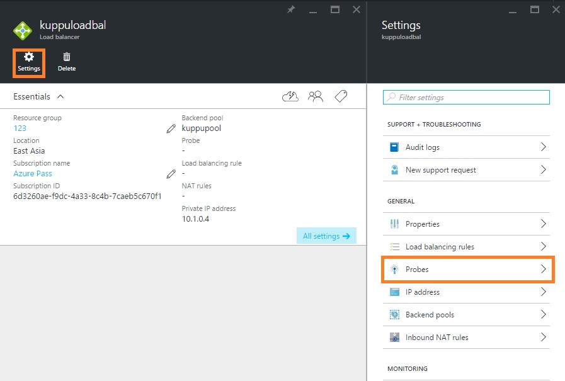Open the users access icon
The image size is (565, 381).
click(x=316, y=96)
